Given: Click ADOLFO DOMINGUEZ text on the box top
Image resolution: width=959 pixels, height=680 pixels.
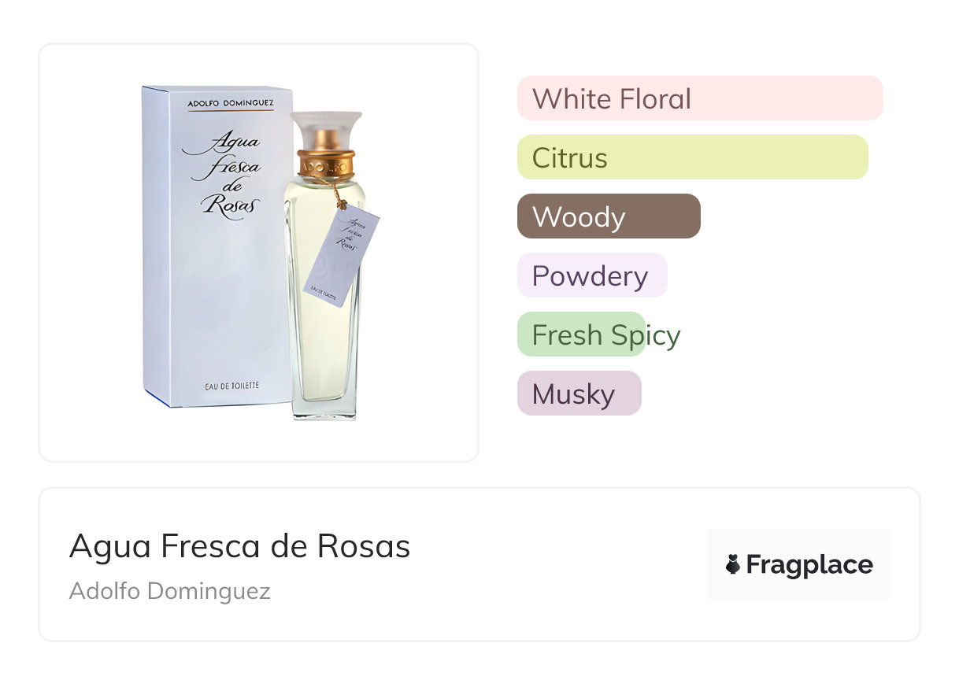Looking at the screenshot, I should pyautogui.click(x=231, y=103).
